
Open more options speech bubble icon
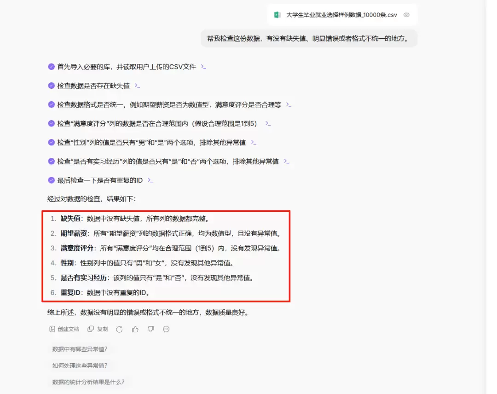(166, 330)
